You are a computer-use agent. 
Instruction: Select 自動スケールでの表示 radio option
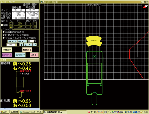(x=4, y=35)
